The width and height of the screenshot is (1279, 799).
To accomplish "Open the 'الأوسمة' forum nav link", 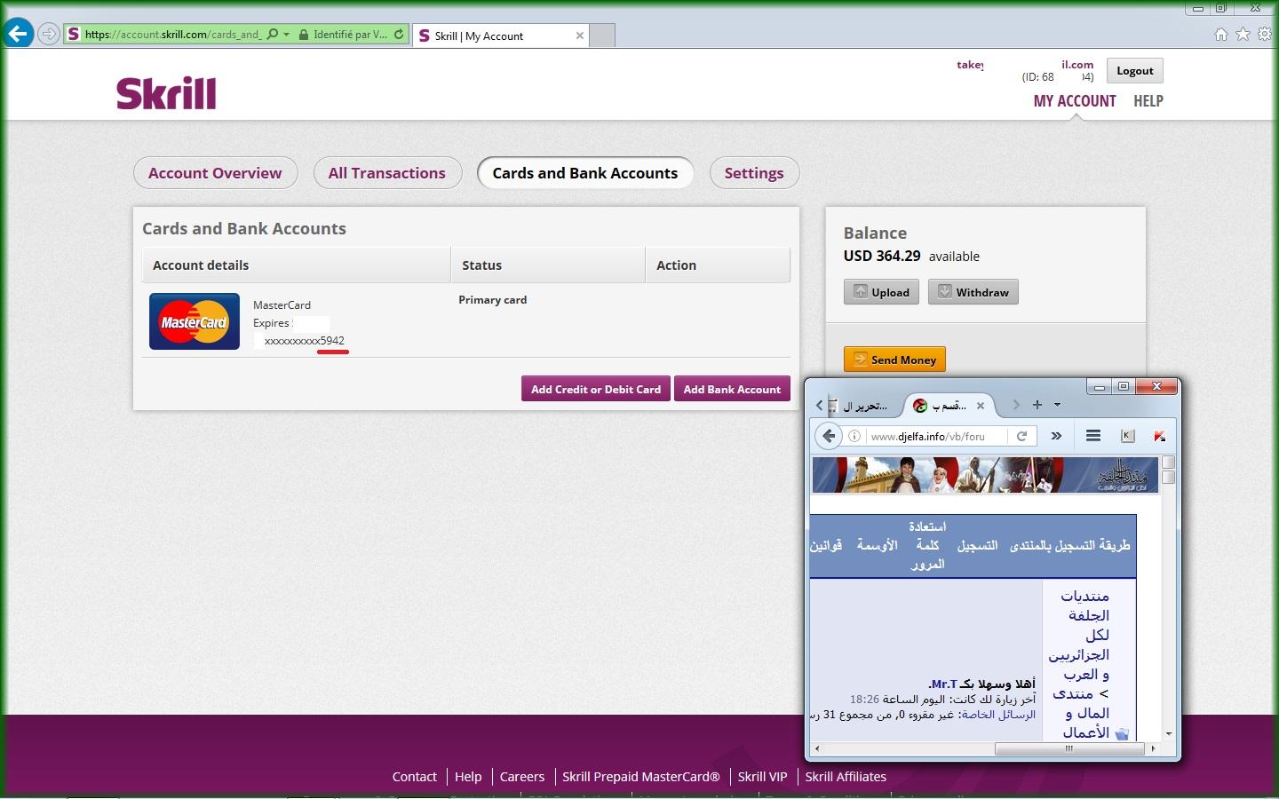I will (877, 545).
